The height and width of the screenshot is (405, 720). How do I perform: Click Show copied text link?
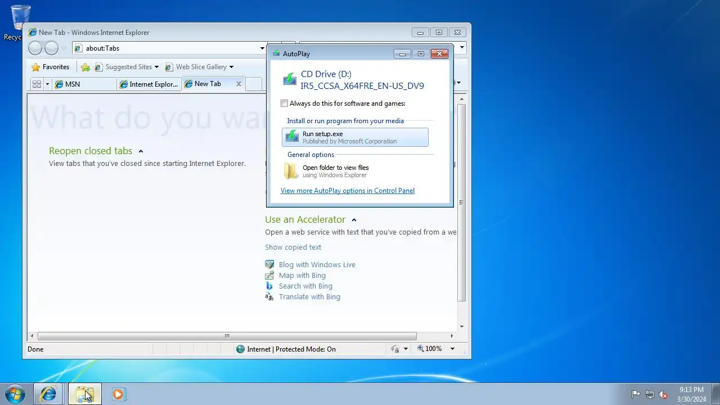pyautogui.click(x=293, y=247)
